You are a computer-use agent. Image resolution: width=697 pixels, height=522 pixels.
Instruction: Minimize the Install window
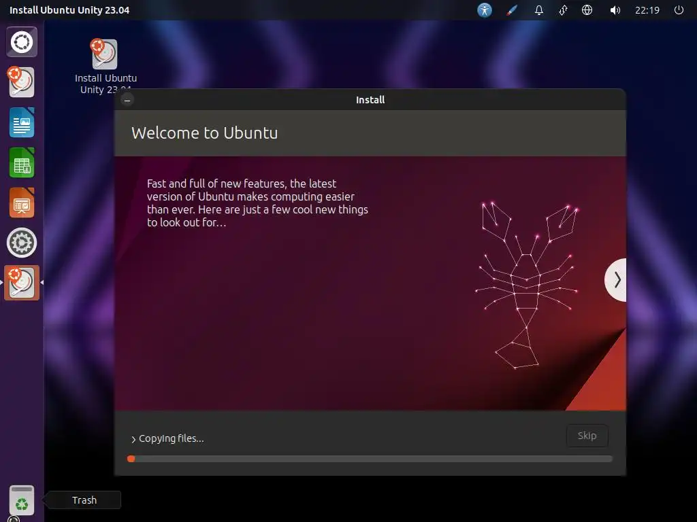(127, 101)
